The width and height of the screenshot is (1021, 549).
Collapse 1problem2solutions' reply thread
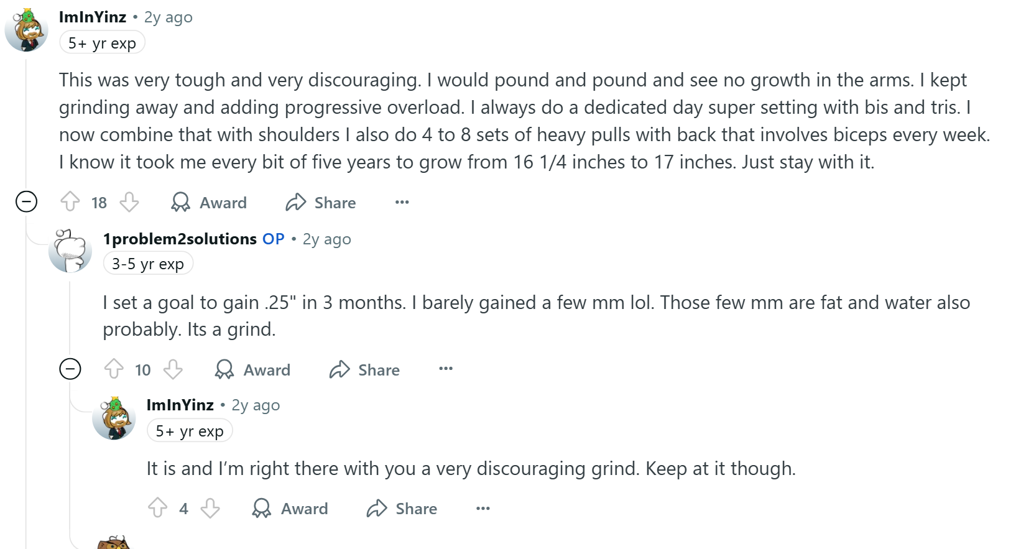click(x=70, y=369)
